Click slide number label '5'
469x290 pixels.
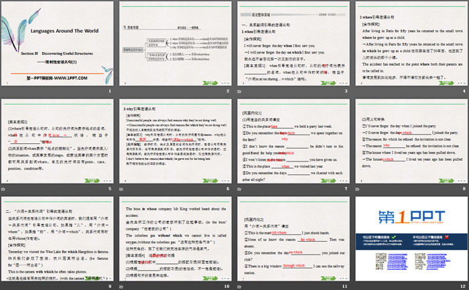pos(110,189)
